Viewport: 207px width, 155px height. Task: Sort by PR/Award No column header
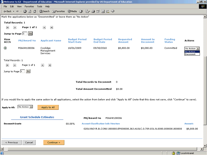[27, 41]
